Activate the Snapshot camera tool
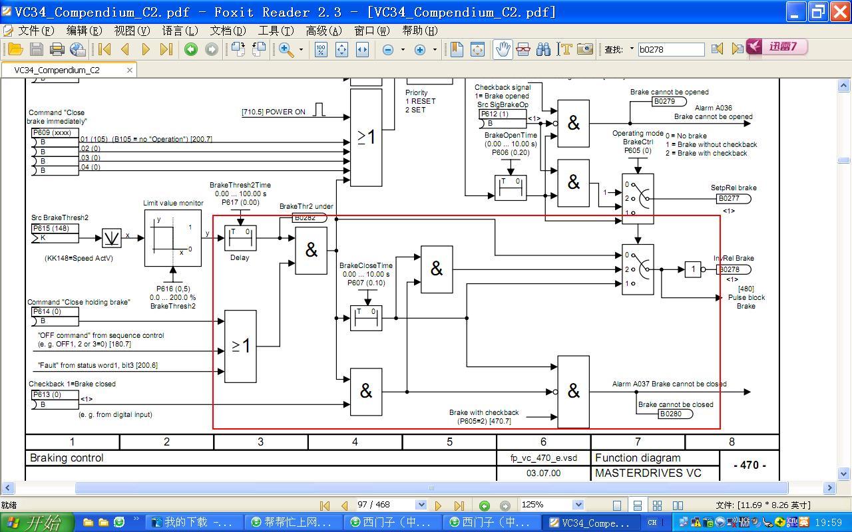The height and width of the screenshot is (532, 852). pos(585,49)
